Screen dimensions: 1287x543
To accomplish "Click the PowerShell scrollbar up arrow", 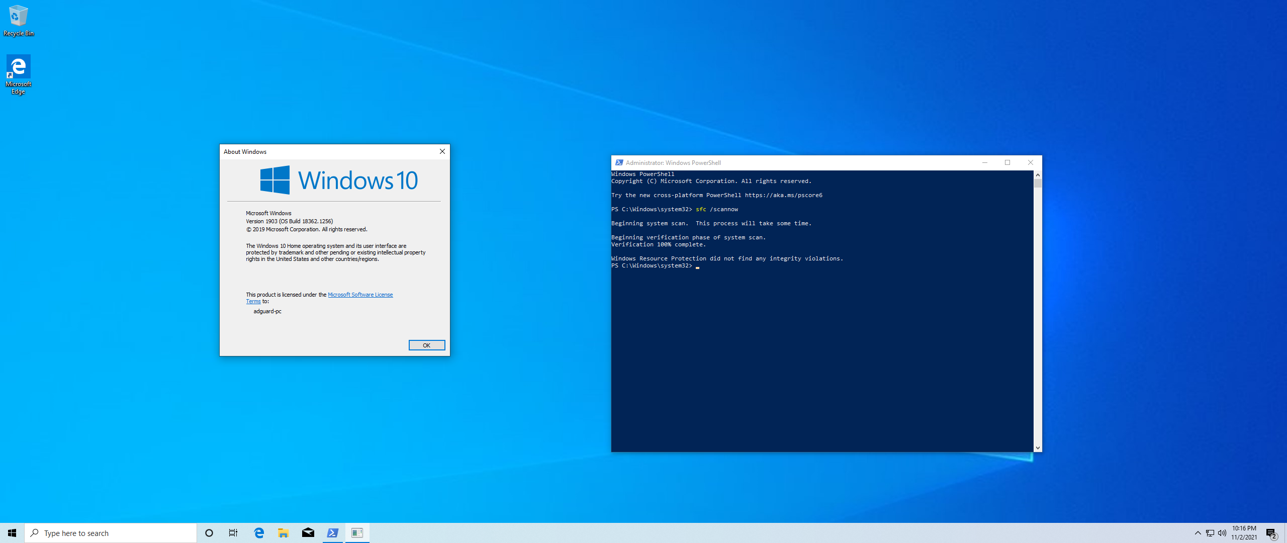I will point(1038,174).
